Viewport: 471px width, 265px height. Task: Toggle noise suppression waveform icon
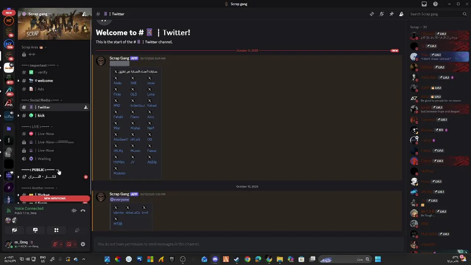pyautogui.click(x=74, y=211)
